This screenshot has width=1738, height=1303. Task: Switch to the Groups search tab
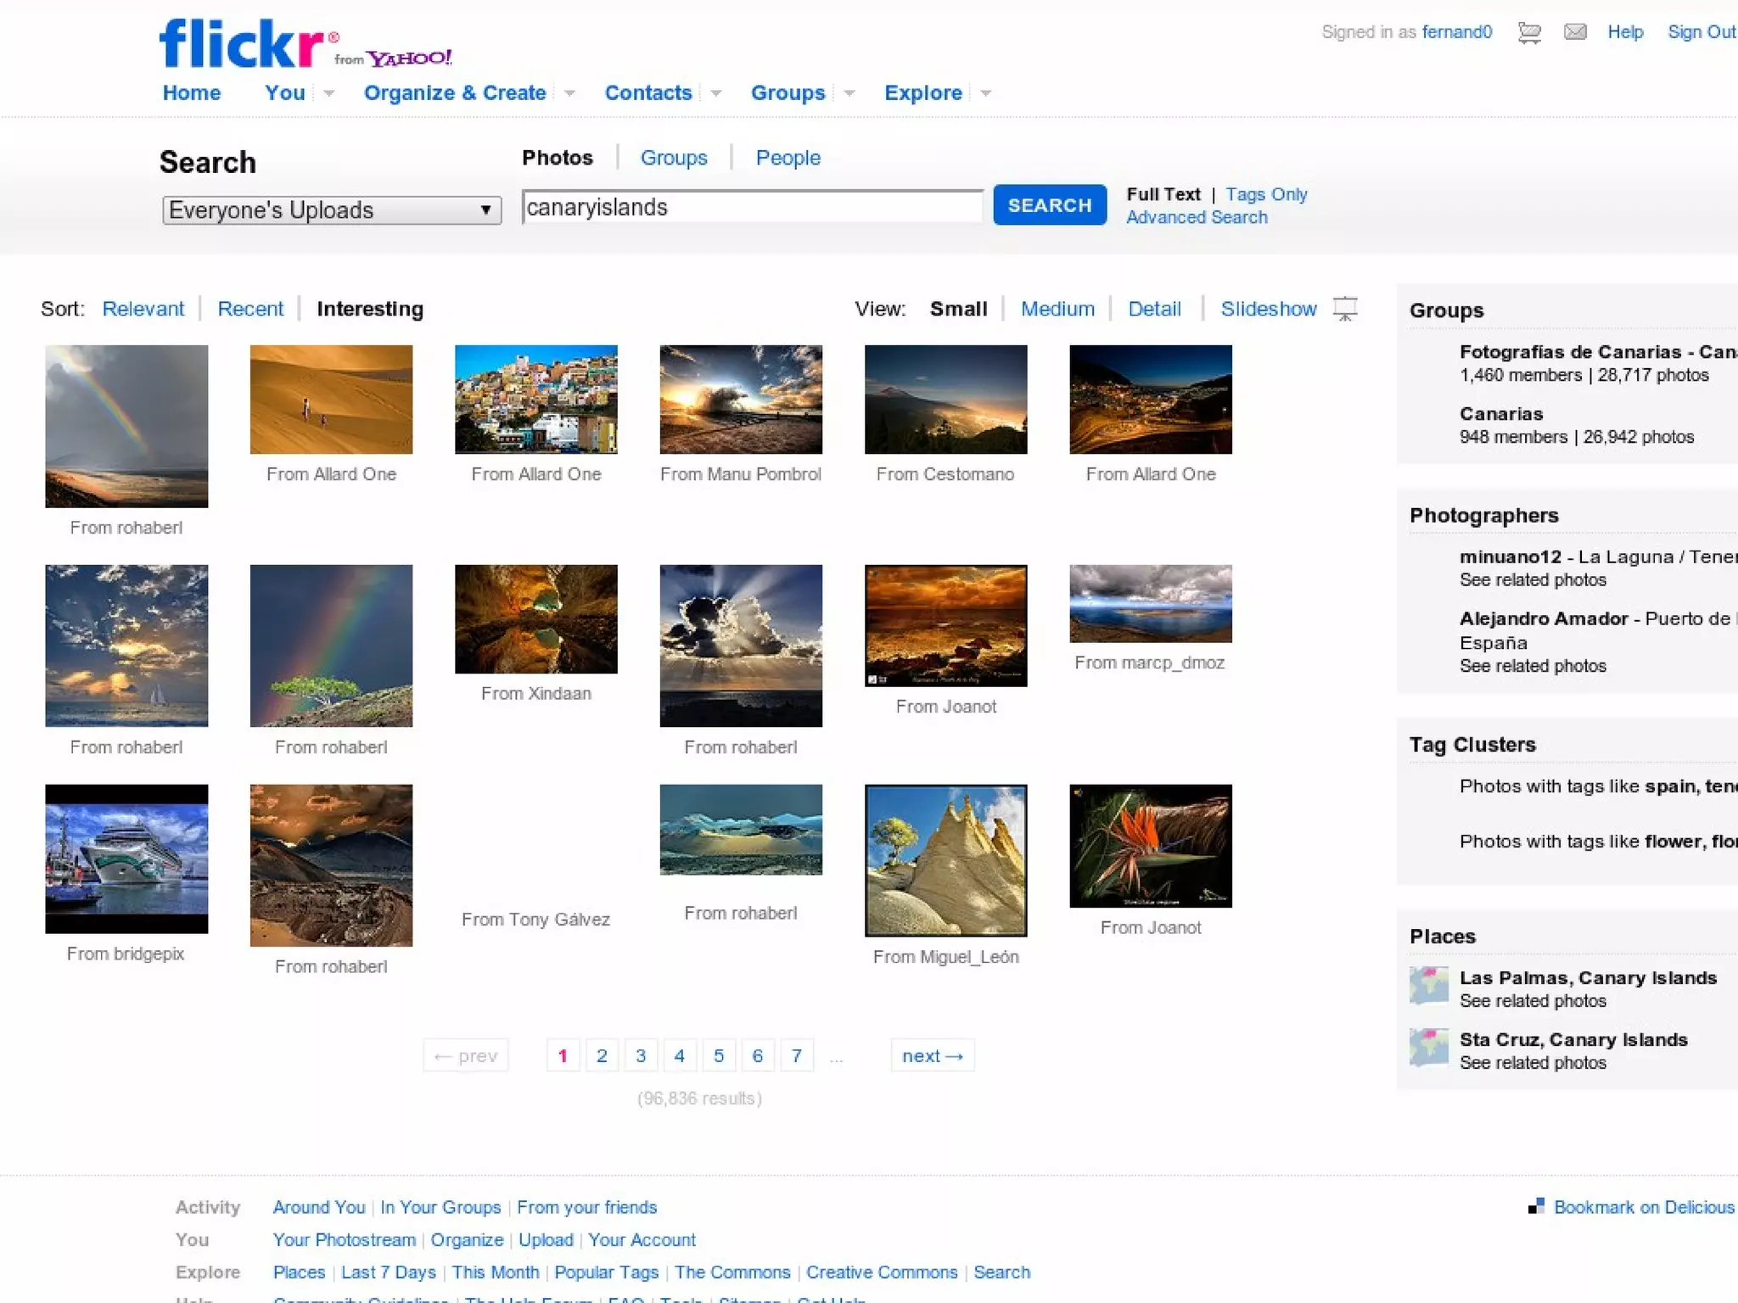[674, 158]
